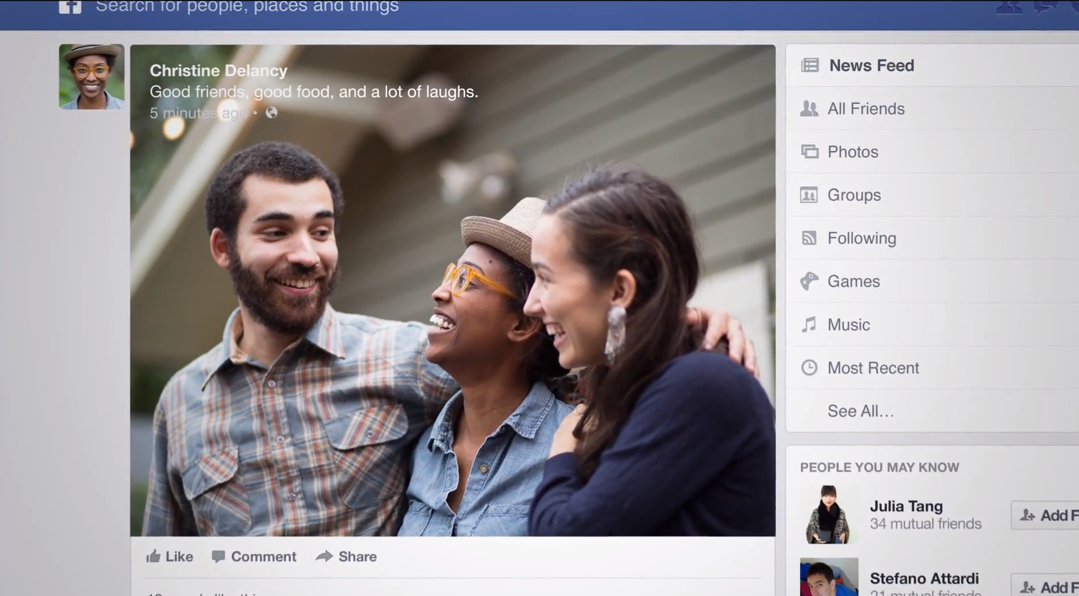Open Julia Tang's profile name

906,506
